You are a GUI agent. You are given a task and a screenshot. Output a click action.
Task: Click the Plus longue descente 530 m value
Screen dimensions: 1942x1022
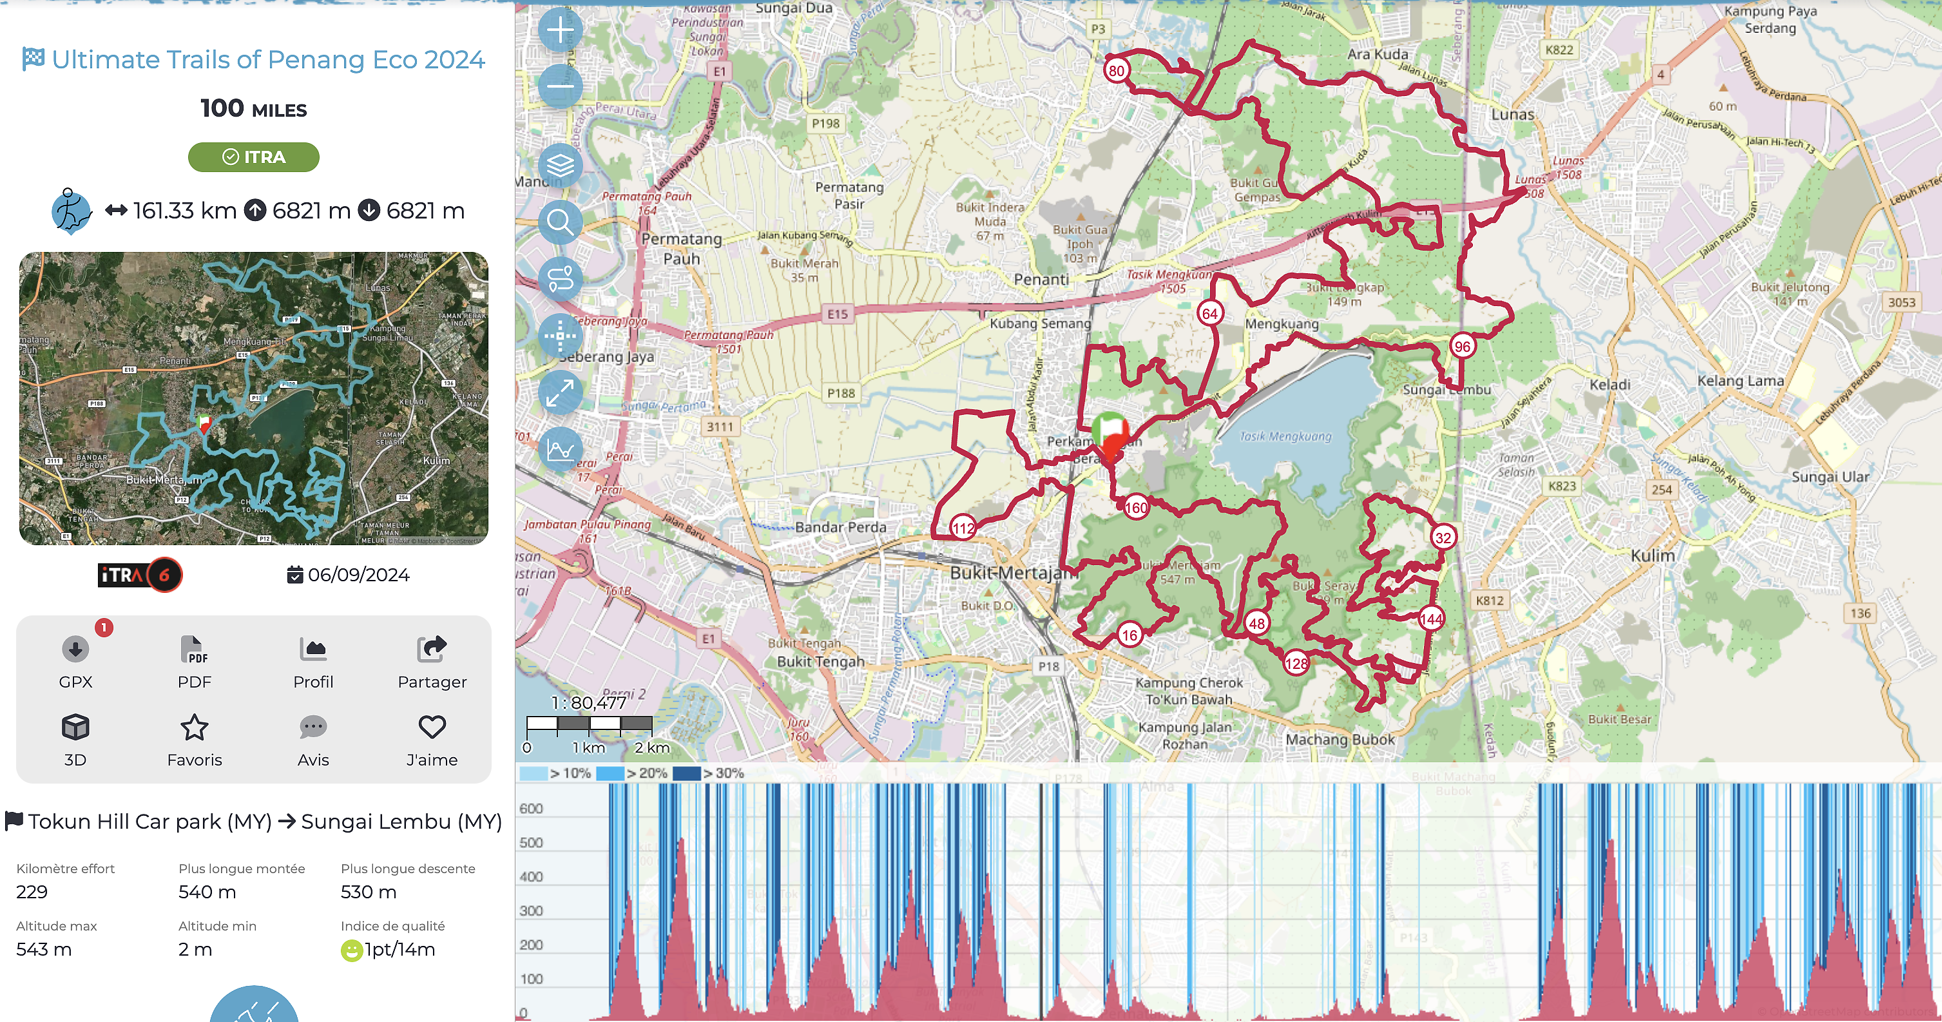pyautogui.click(x=369, y=892)
